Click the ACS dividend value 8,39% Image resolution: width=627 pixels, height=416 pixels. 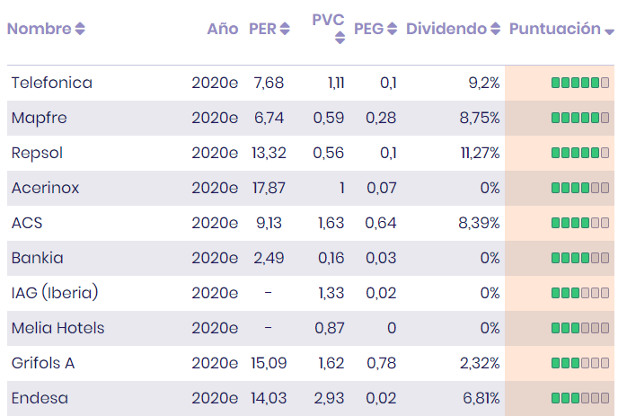coord(479,223)
